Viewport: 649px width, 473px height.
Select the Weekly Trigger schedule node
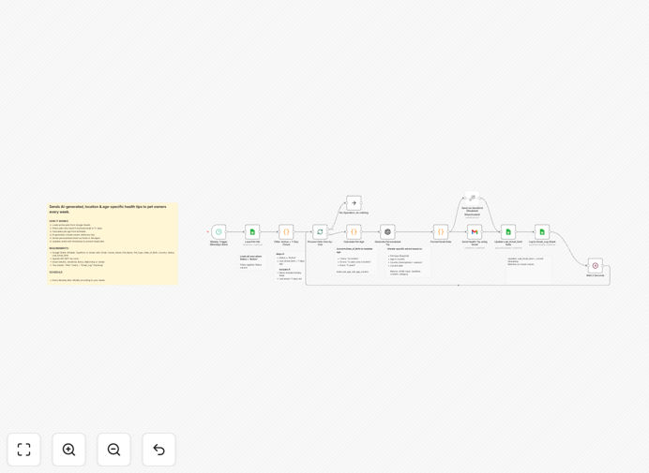219,232
